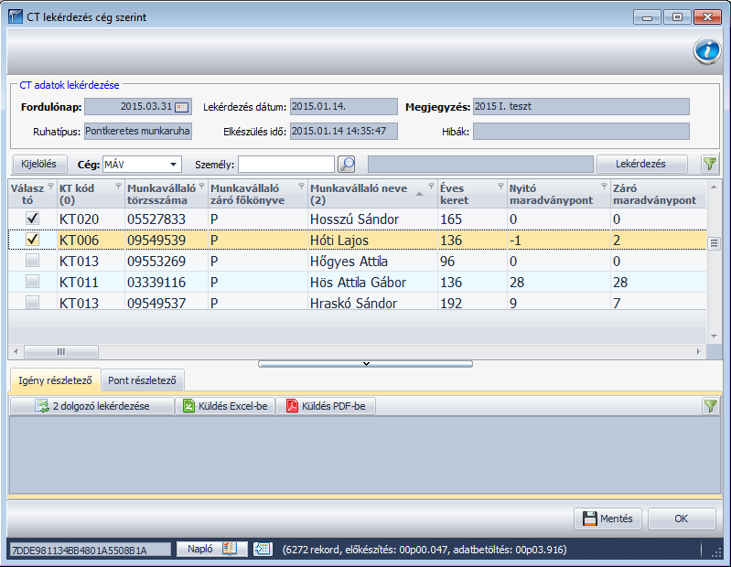This screenshot has height=567, width=731.
Task: Click the grid's vertical scroll up arrow
Action: pos(714,187)
